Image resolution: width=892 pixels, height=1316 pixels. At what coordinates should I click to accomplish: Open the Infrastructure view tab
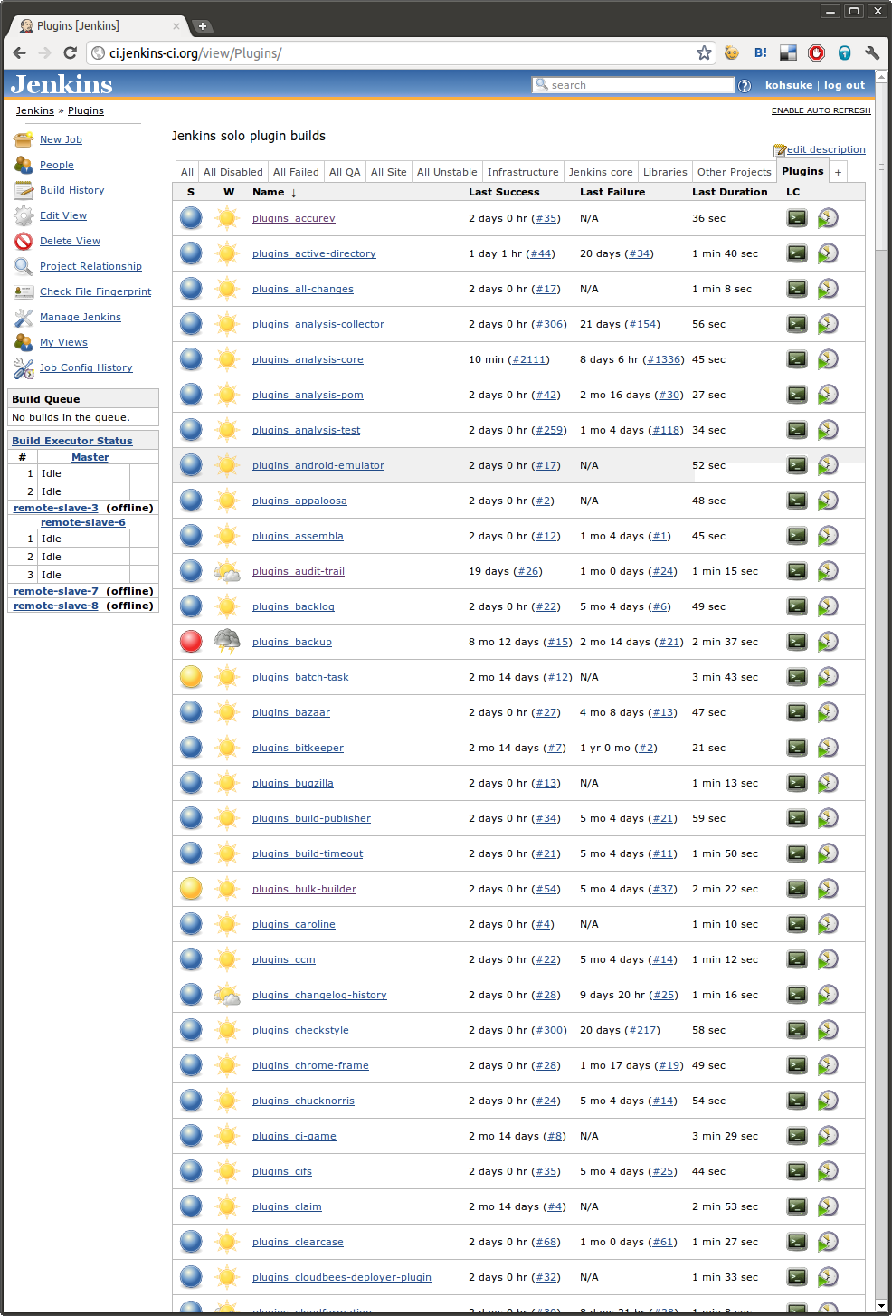pyautogui.click(x=523, y=172)
